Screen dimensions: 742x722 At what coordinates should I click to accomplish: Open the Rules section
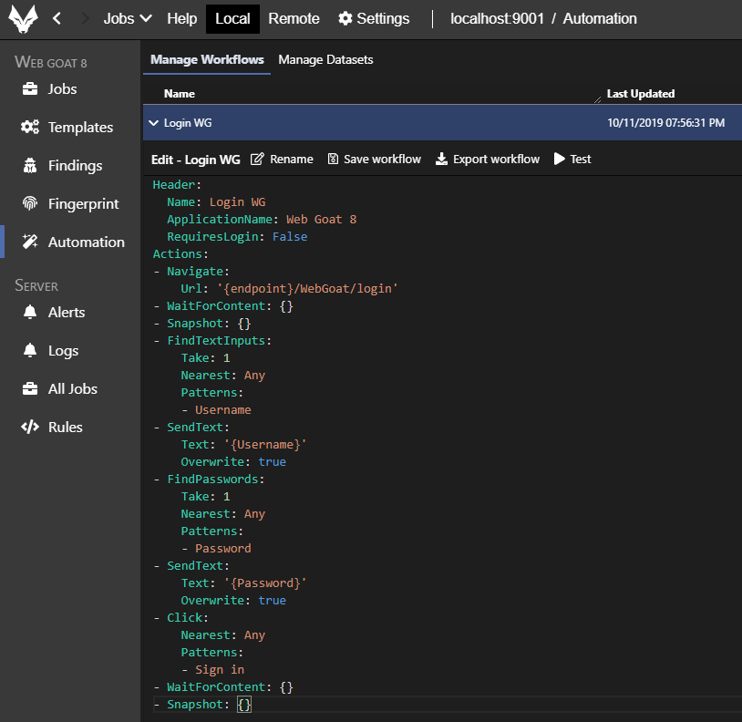(x=65, y=428)
